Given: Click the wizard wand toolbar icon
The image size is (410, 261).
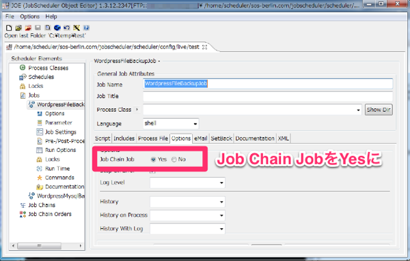Looking at the screenshot, I should (x=77, y=28).
